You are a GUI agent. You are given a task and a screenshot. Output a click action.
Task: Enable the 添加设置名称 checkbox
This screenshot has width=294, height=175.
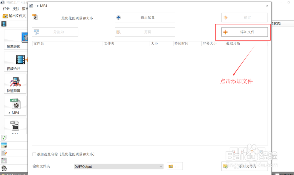(x=34, y=153)
